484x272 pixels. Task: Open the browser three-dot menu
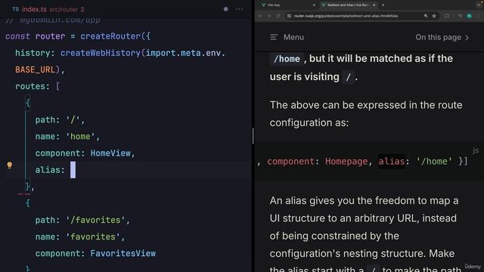pos(479,16)
